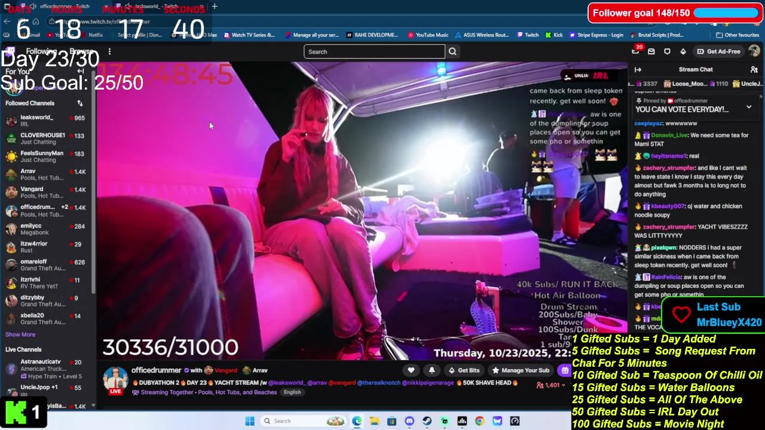
Task: Click Show More under Followed Channels
Action: [20, 334]
